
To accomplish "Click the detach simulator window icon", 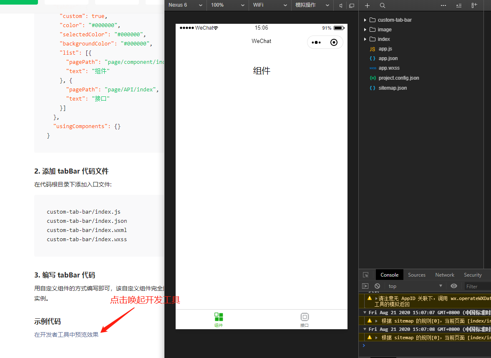I will pos(352,5).
